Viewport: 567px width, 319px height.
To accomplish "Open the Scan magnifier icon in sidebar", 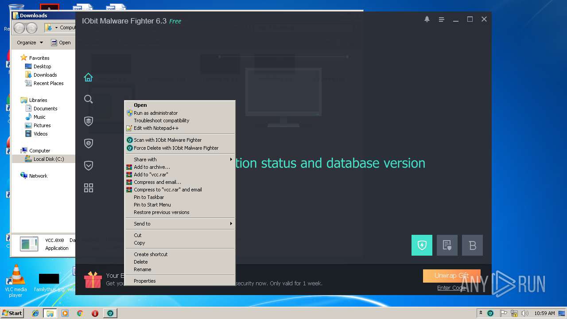I will (x=89, y=99).
